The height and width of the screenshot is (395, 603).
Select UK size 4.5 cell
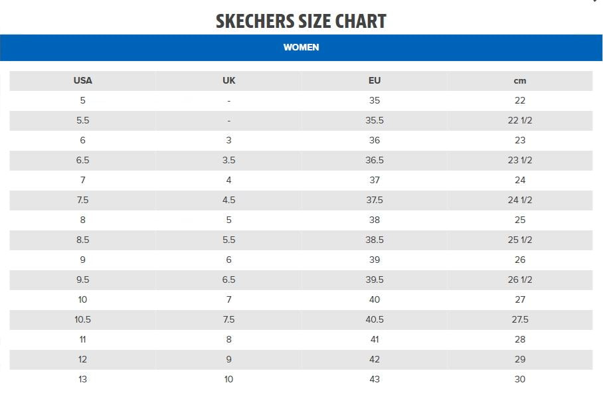229,200
